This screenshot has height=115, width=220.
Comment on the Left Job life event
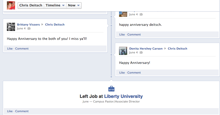22,111
